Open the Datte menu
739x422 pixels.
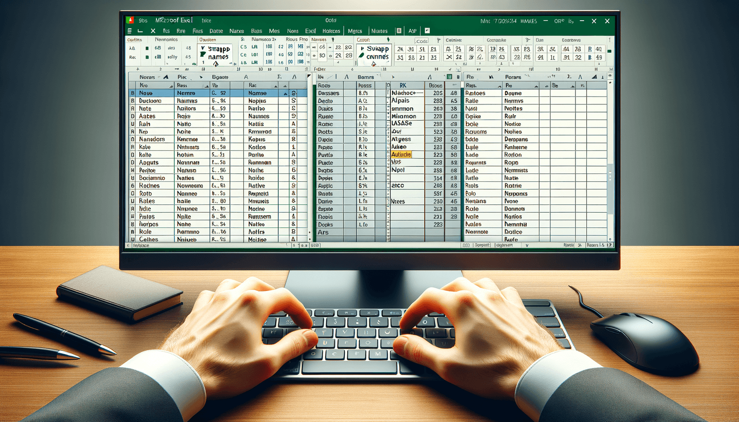coord(216,31)
